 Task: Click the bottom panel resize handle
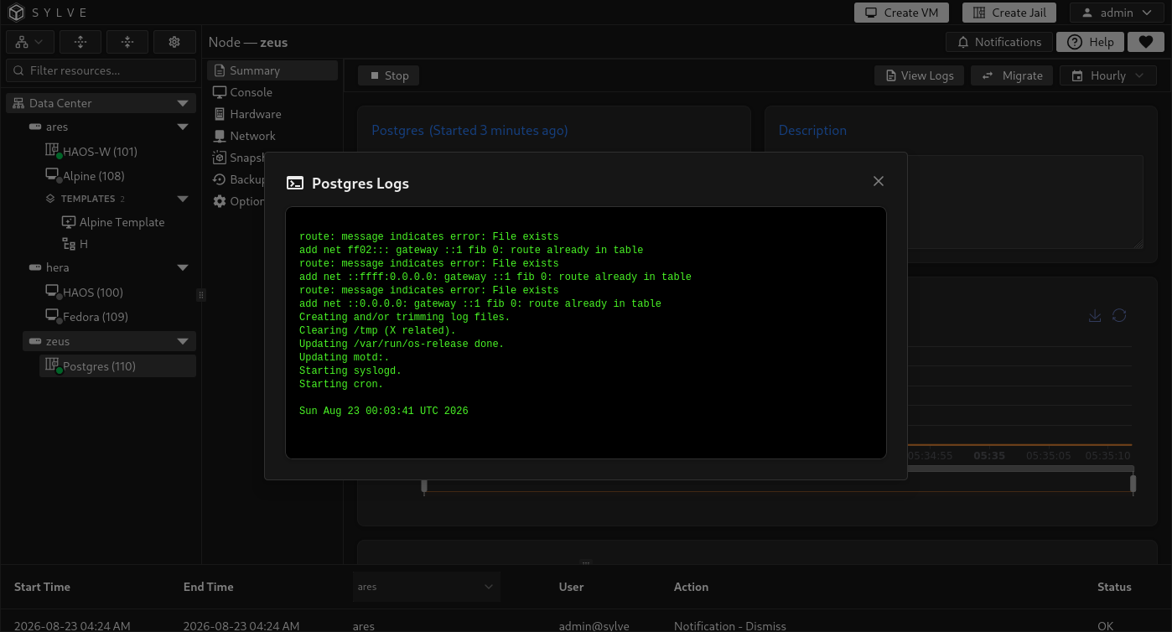click(586, 562)
